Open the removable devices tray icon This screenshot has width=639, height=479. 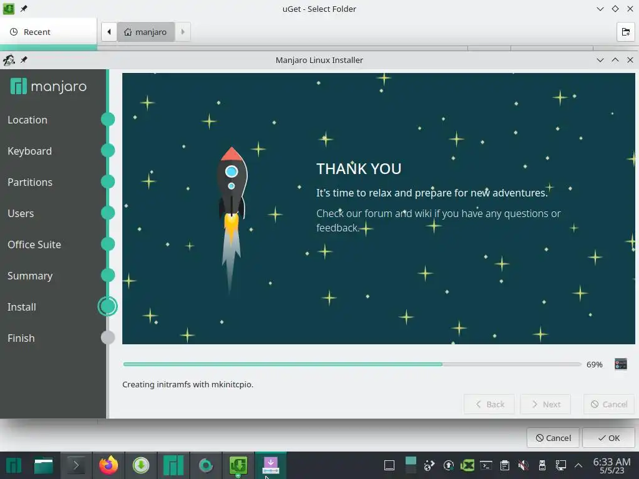(542, 465)
